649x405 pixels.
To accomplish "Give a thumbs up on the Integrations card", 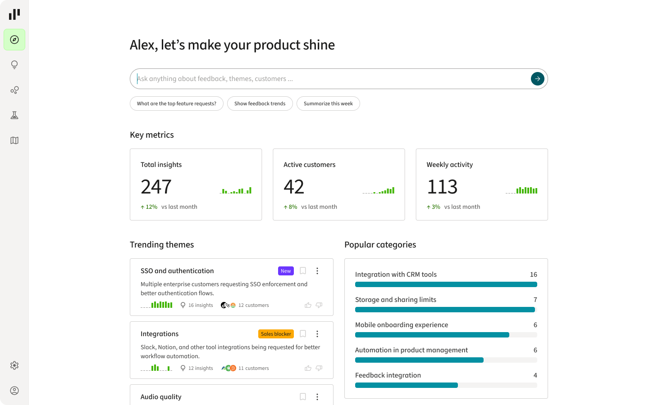I will (x=308, y=368).
